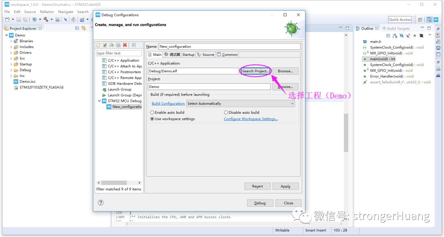Collapse STM32 MCU Debug node in dialog
Viewport: 444px width, 237px height.
[x=99, y=101]
